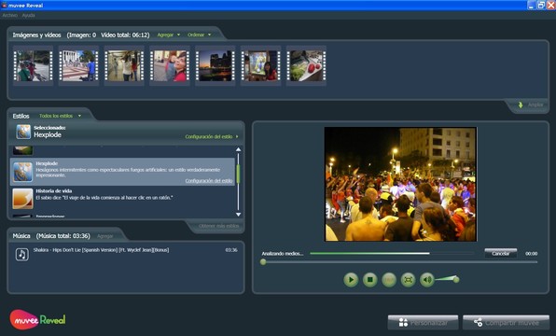
Task: Click the green Ampliar arrow icon
Action: pos(521,105)
